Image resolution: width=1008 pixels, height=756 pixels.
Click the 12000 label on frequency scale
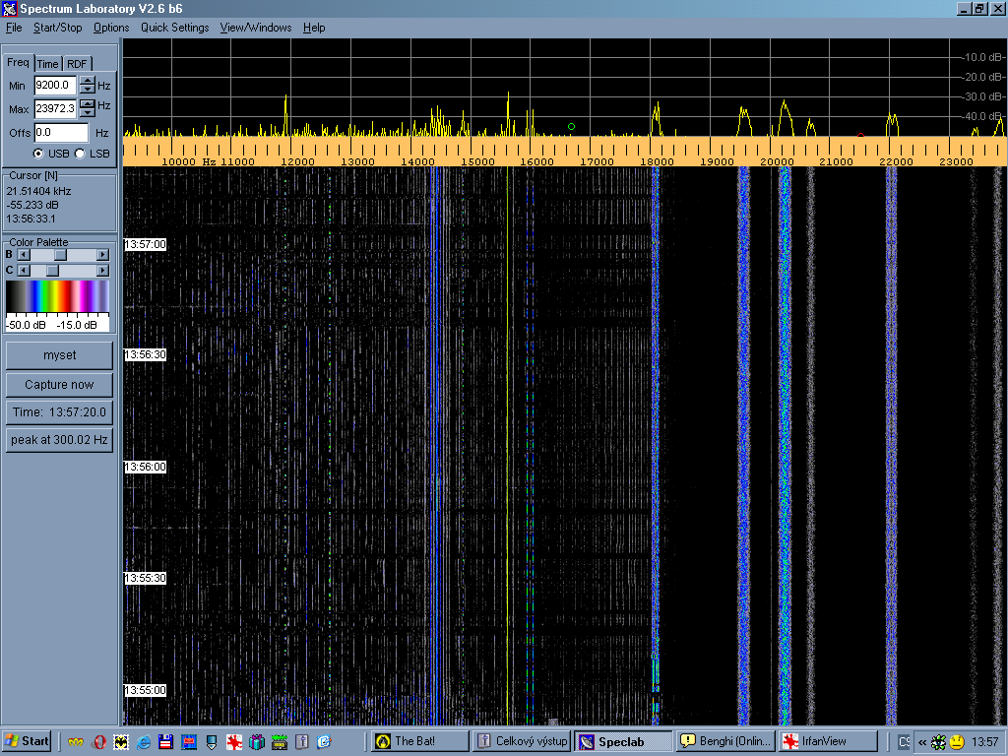pos(297,162)
